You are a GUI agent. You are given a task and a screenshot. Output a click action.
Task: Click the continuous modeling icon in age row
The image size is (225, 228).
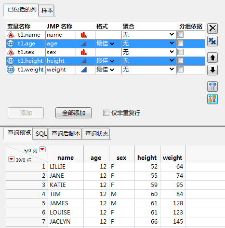coord(84,43)
